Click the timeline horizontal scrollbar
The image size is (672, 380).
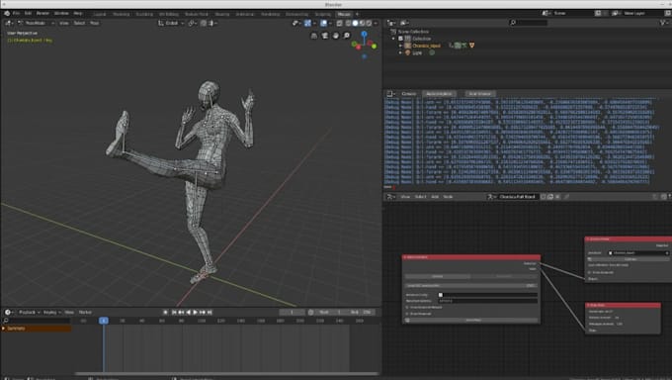[x=227, y=373]
